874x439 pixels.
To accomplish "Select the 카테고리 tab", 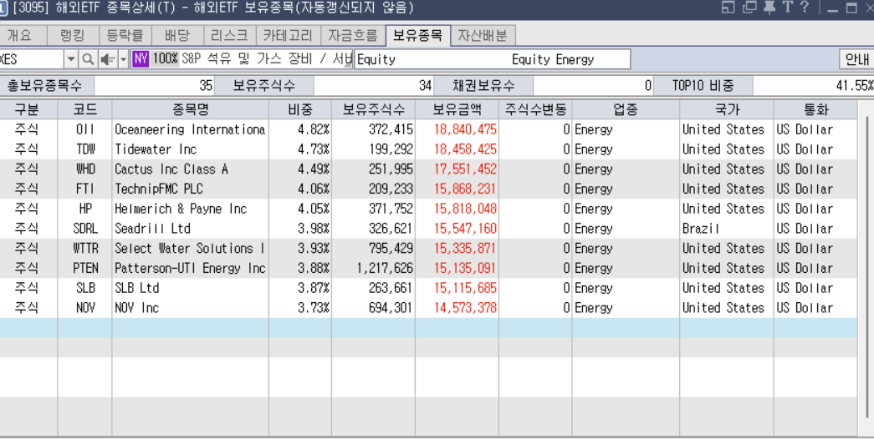I will pyautogui.click(x=288, y=36).
